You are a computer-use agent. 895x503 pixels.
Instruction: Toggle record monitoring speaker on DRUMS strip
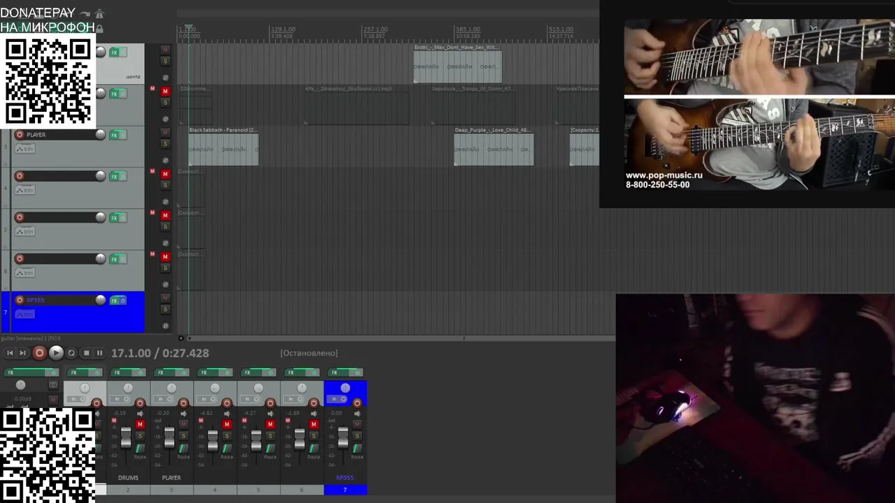click(140, 414)
